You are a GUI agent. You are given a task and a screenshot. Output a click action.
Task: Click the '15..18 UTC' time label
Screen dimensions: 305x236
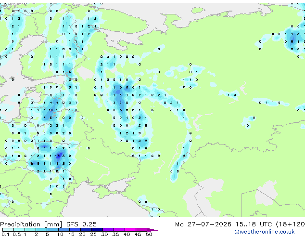254,224
